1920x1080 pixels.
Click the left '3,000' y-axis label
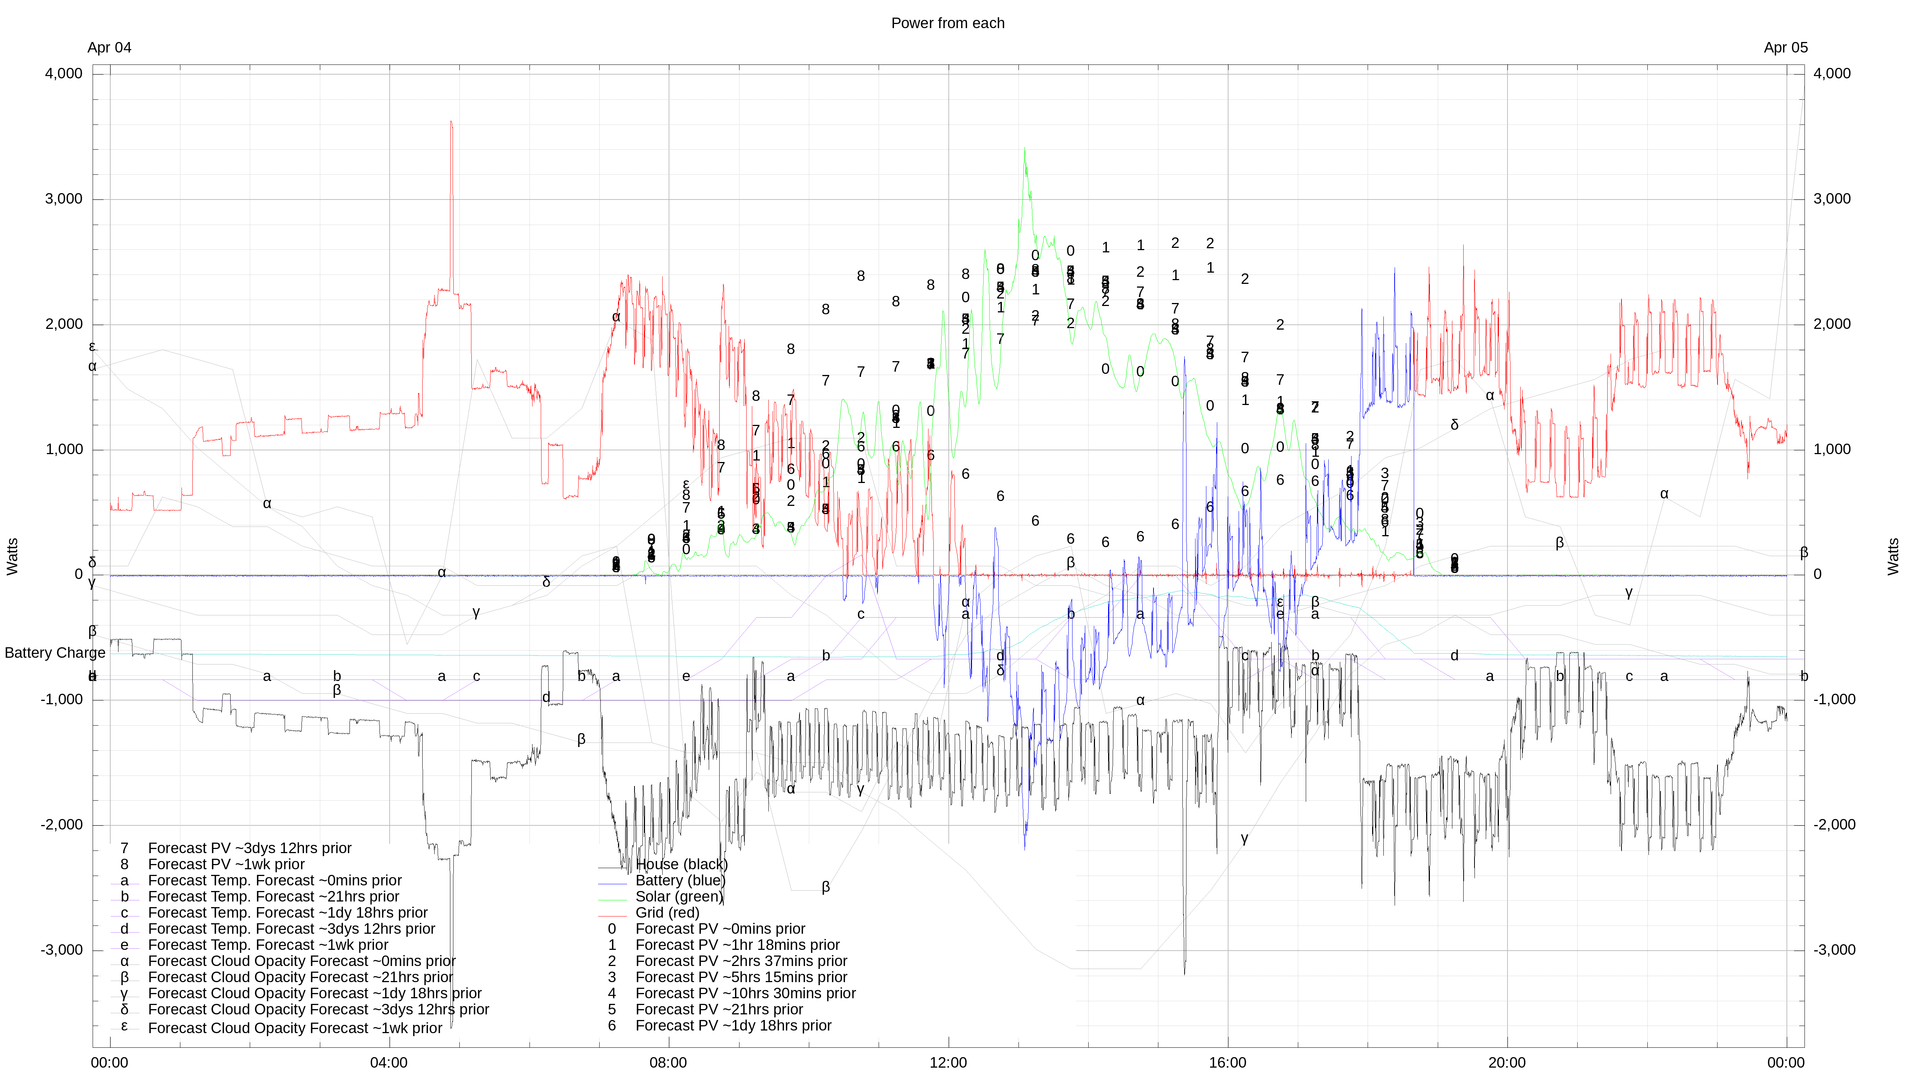(64, 199)
